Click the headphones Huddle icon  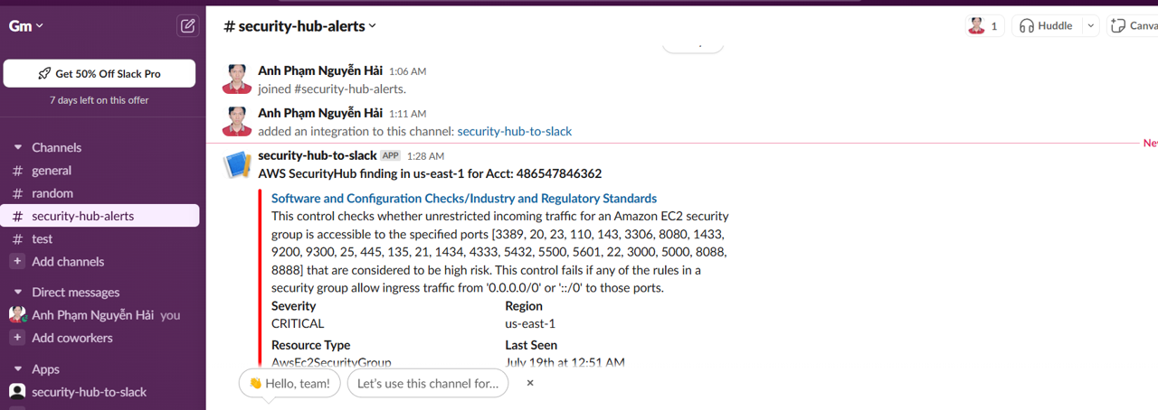[x=1026, y=26]
